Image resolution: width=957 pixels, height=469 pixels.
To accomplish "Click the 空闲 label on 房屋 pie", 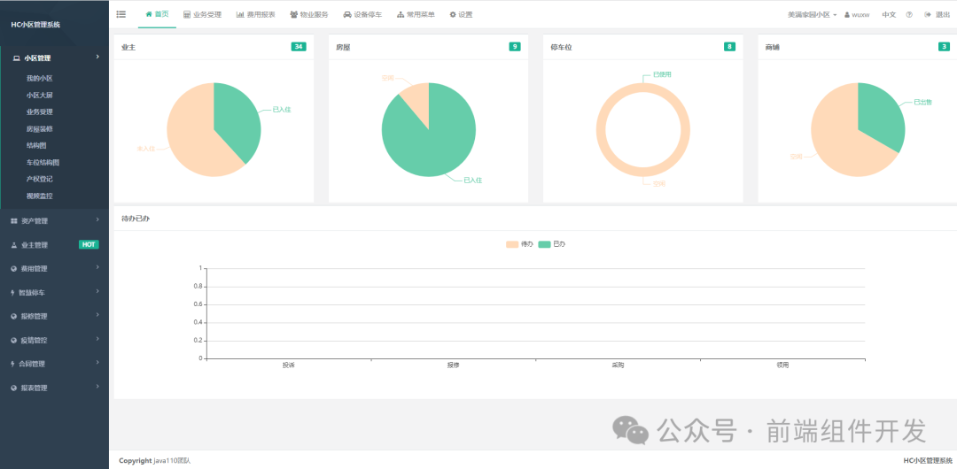I will click(x=387, y=78).
